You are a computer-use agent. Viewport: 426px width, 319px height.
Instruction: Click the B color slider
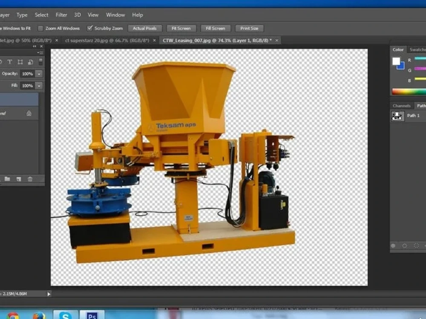click(x=420, y=79)
